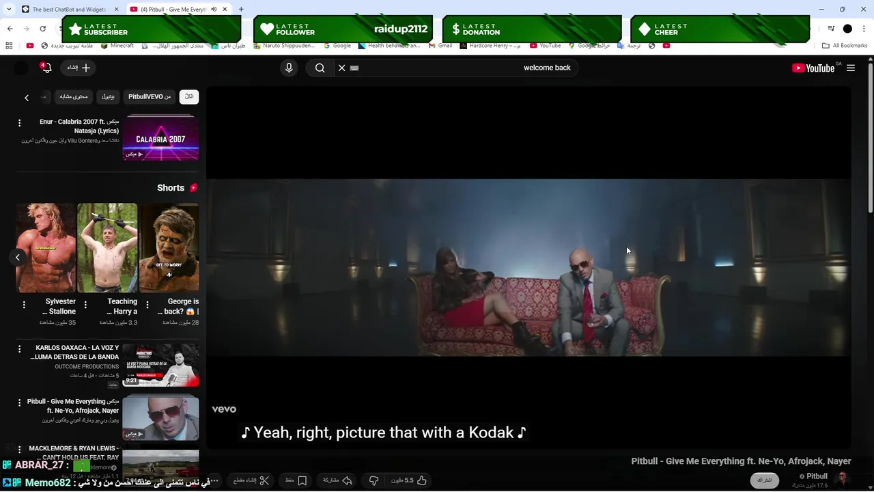Screen dimensions: 874x492
Task: Click the Shorts logo icon
Action: coord(193,188)
